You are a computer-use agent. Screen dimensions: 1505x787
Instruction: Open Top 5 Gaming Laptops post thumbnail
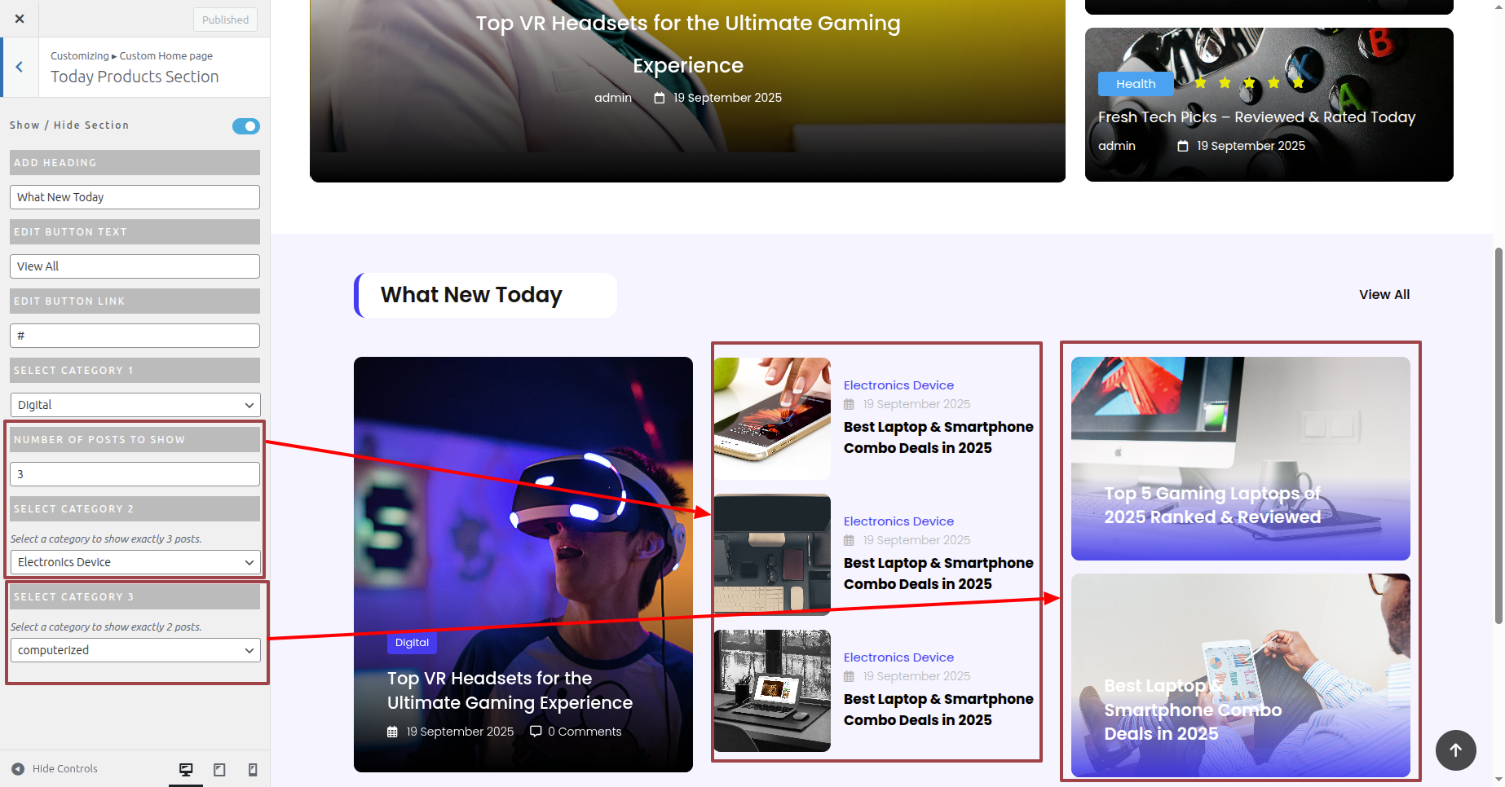pos(1240,458)
